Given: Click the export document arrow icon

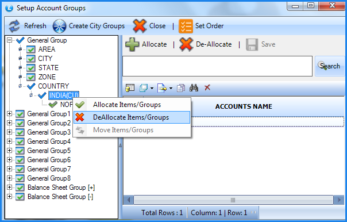Looking at the screenshot, I should (162, 88).
